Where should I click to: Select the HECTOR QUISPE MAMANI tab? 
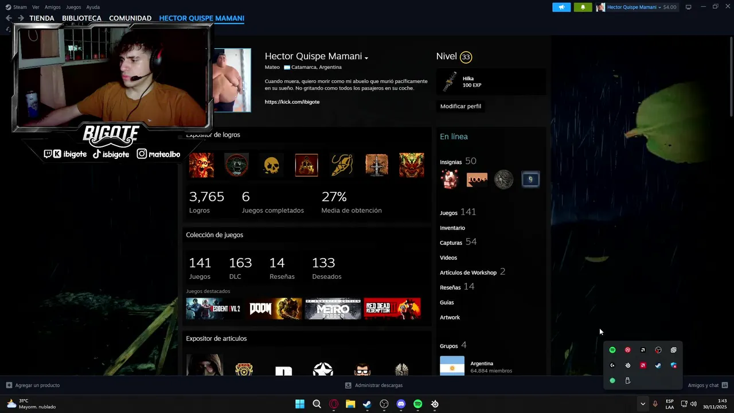202,18
